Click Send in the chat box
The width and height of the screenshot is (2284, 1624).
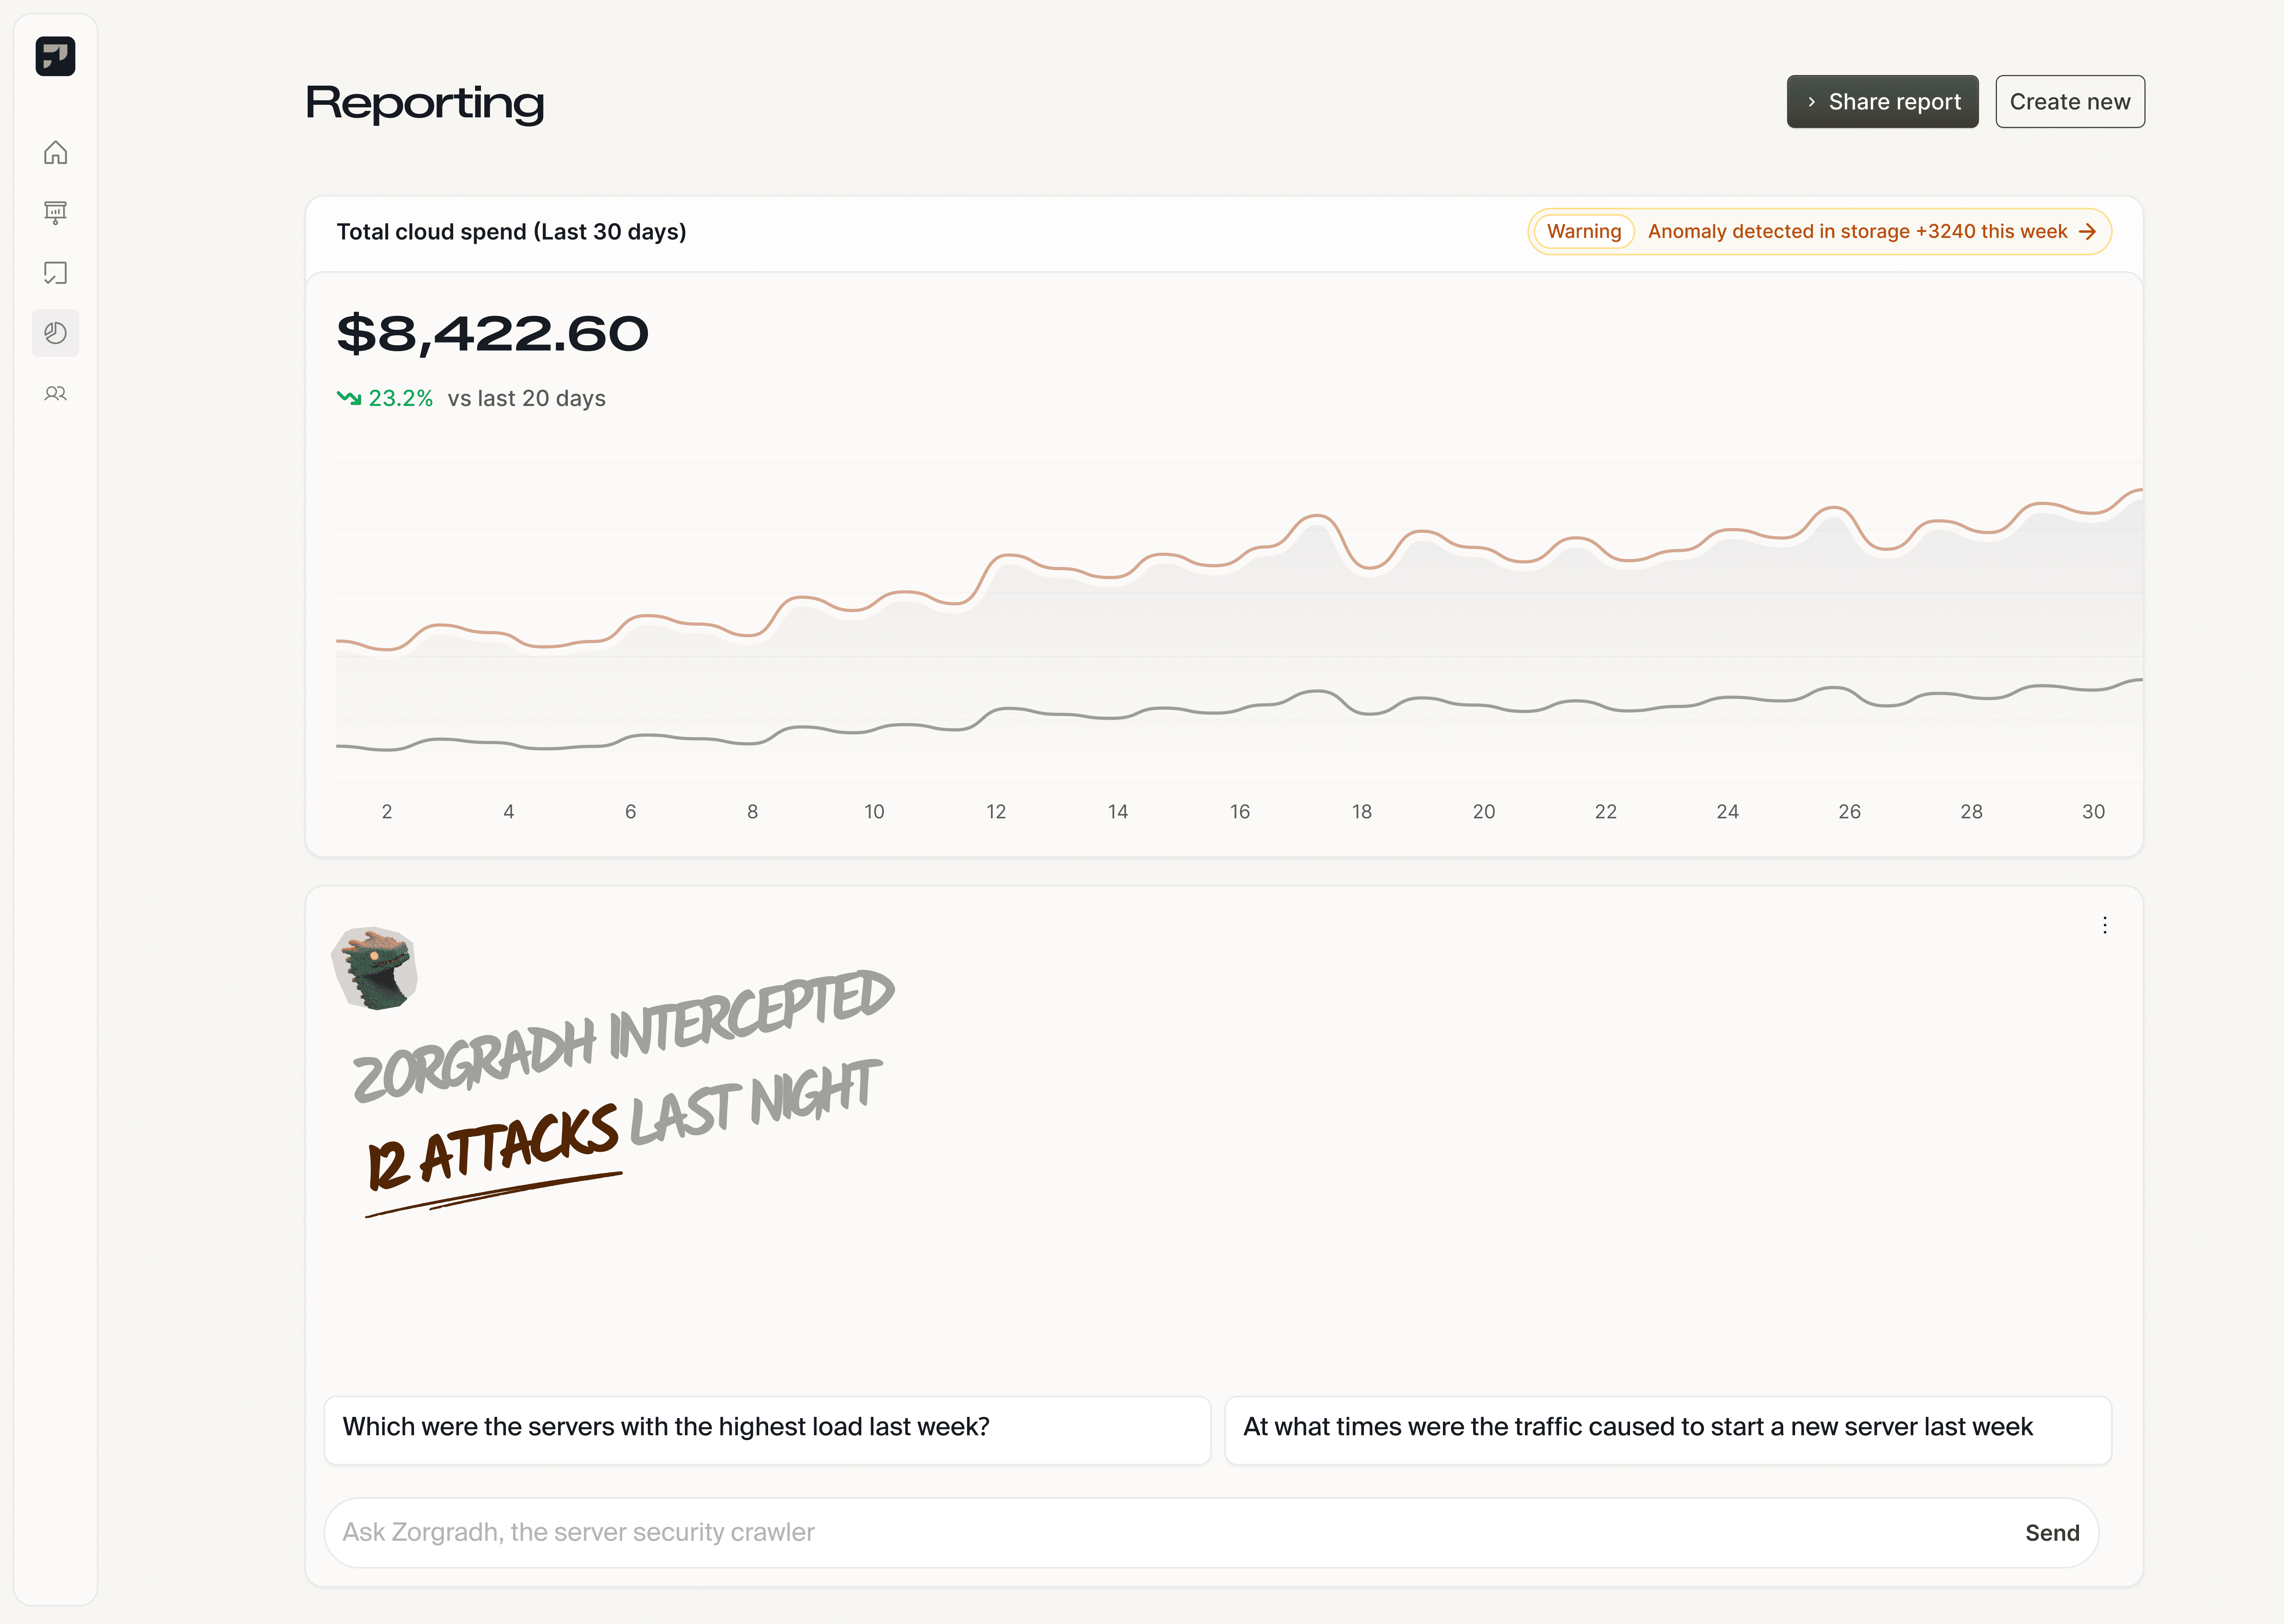2052,1533
